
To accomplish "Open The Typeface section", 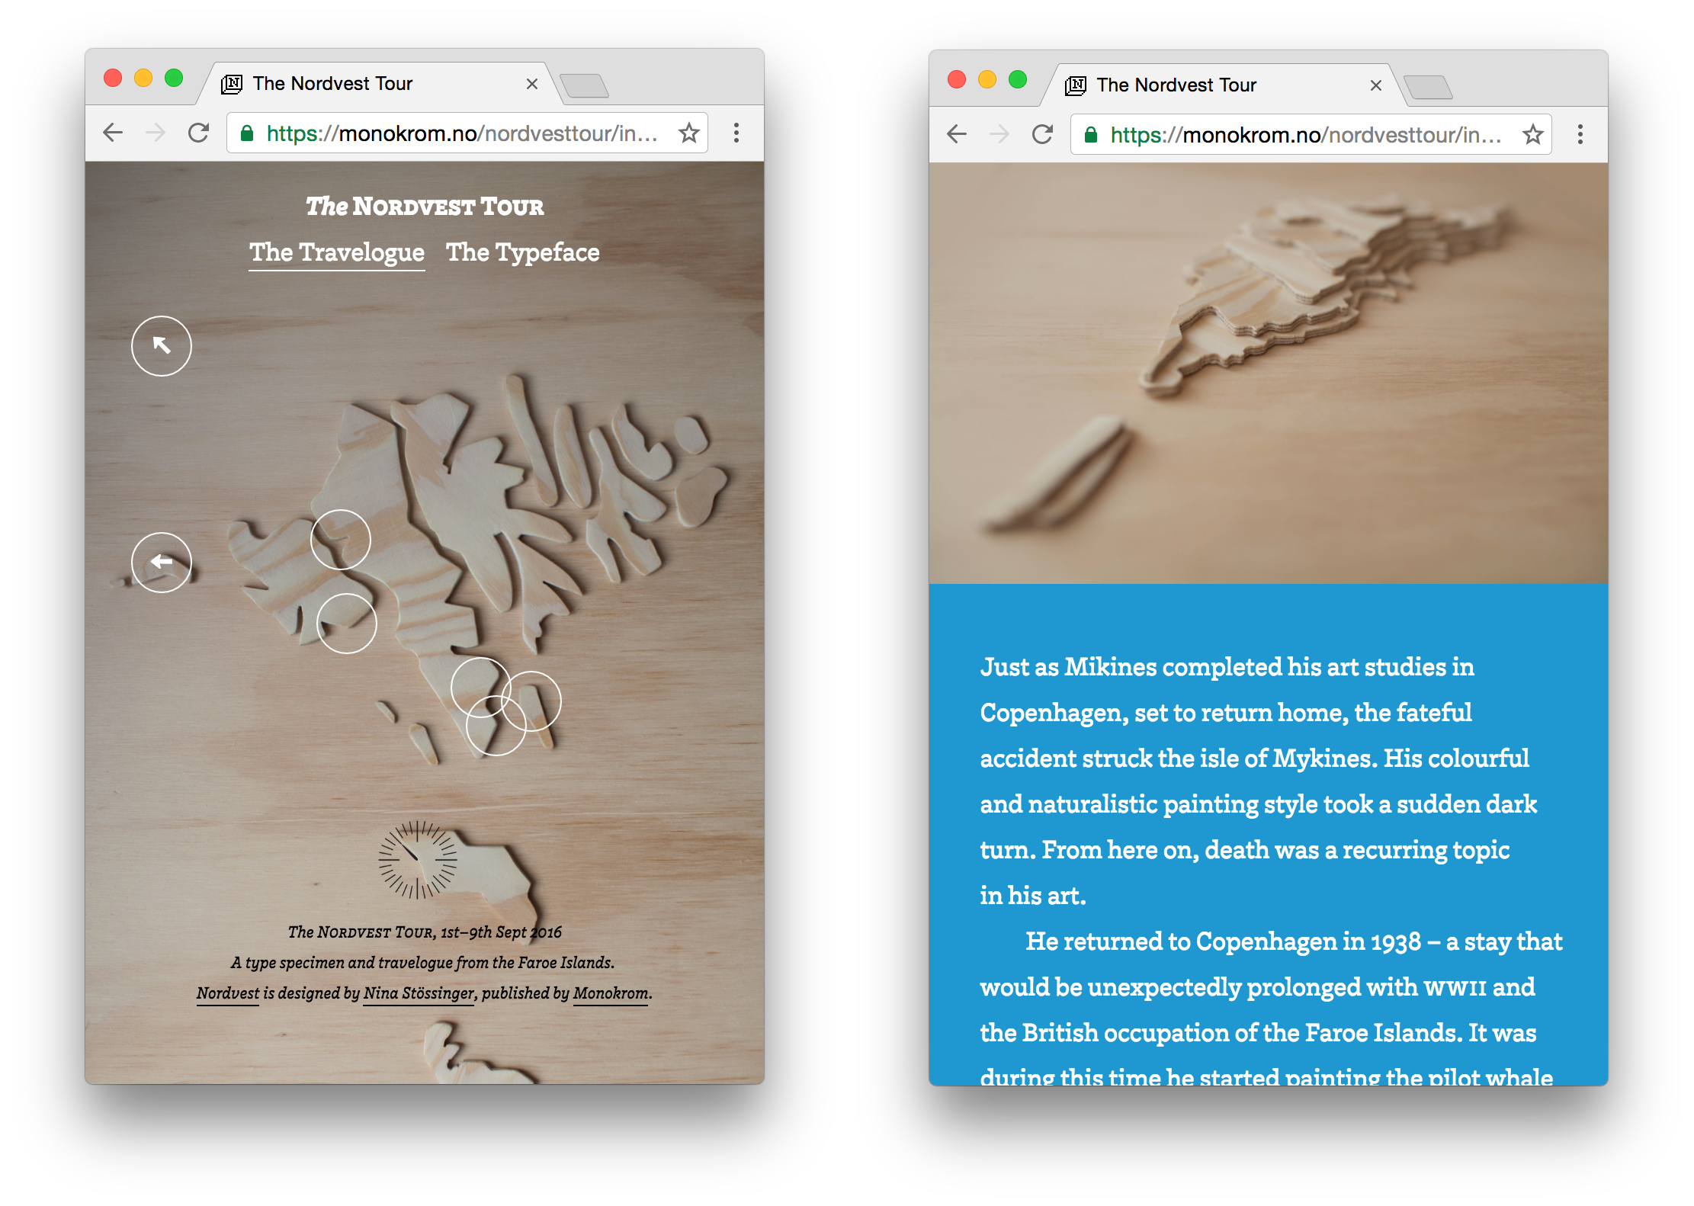I will click(522, 253).
